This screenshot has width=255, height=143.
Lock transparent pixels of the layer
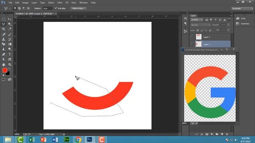(x=198, y=30)
